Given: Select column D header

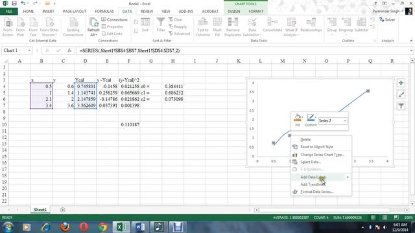Looking at the screenshot, I should (85, 61).
